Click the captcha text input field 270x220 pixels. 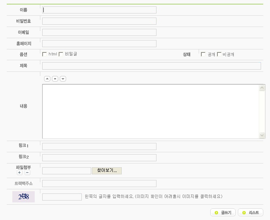point(62,197)
